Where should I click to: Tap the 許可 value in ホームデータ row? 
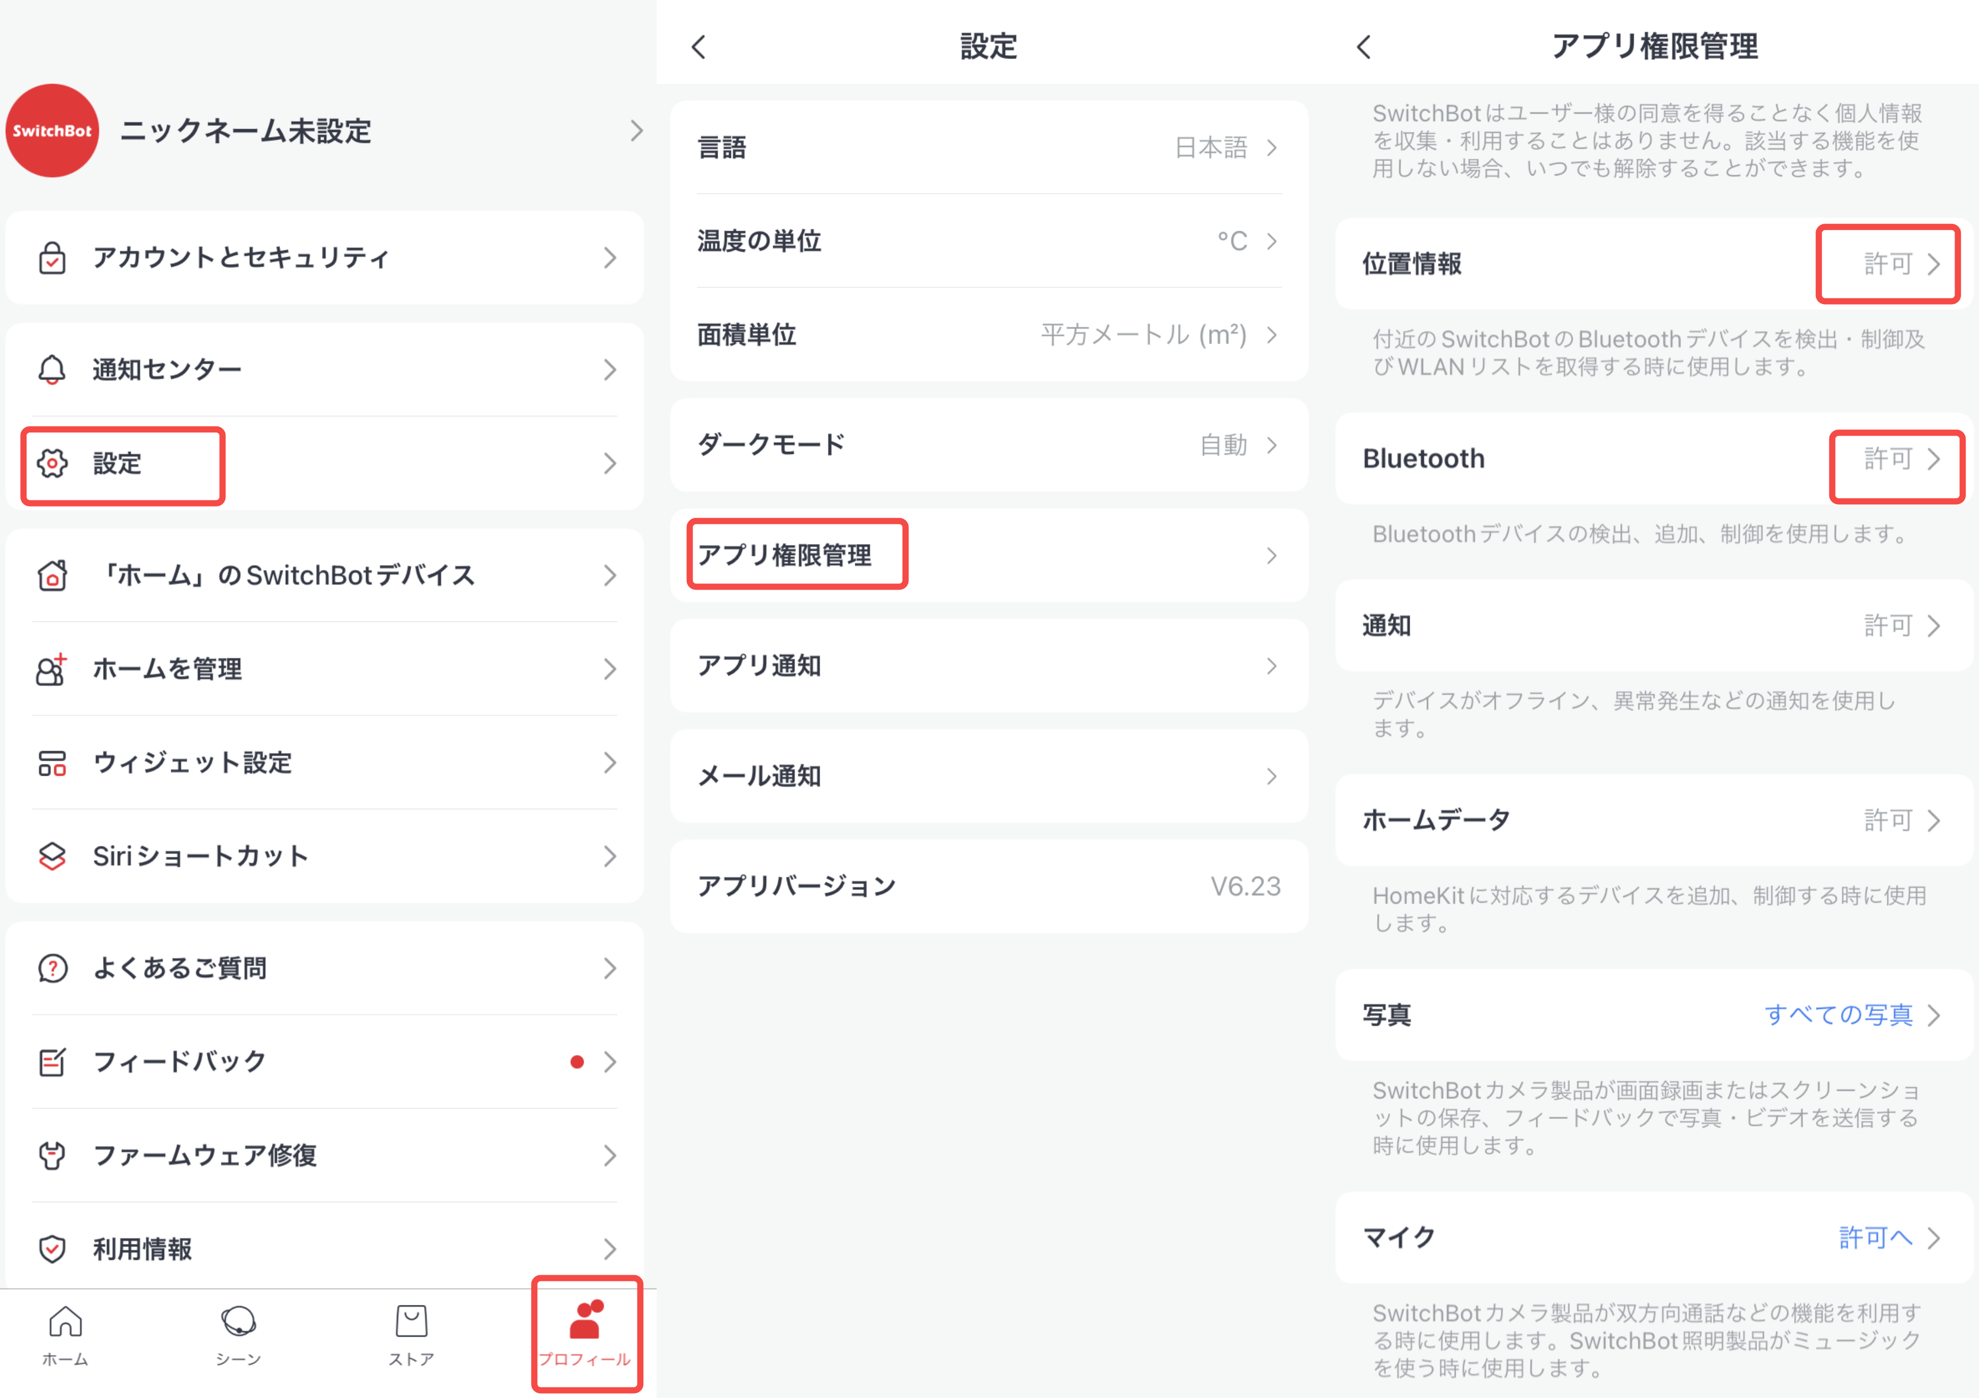coord(1888,820)
